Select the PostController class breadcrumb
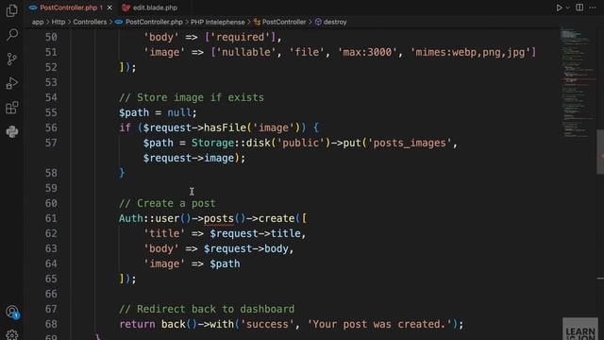The height and width of the screenshot is (340, 604). pos(283,22)
